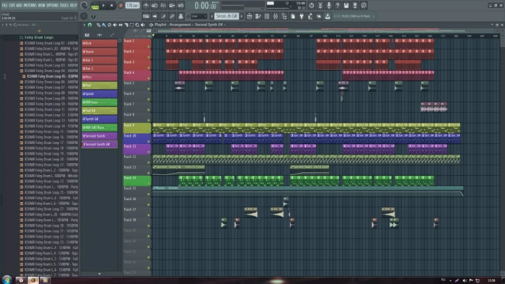
Task: Click the plus button next to pattern selector
Action: coord(241,16)
